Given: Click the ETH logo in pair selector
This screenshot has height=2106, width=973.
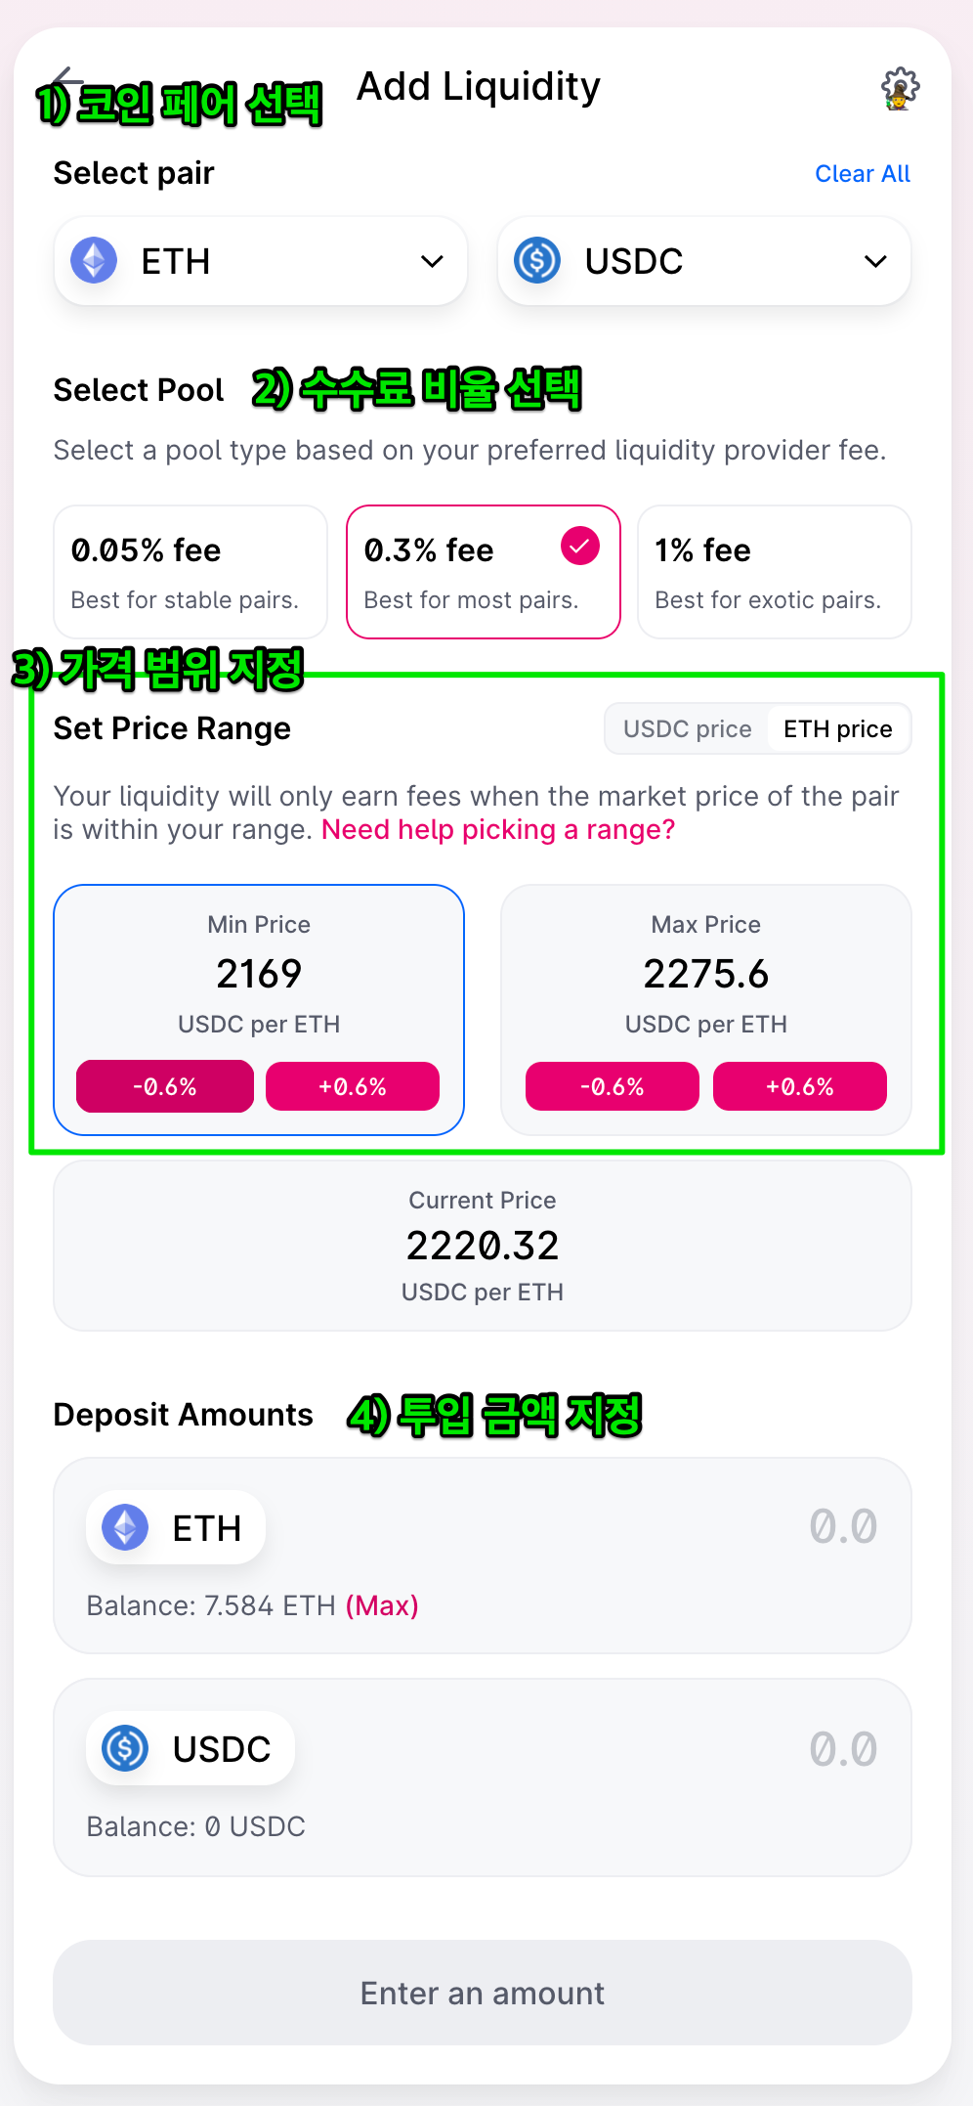Looking at the screenshot, I should 94,261.
